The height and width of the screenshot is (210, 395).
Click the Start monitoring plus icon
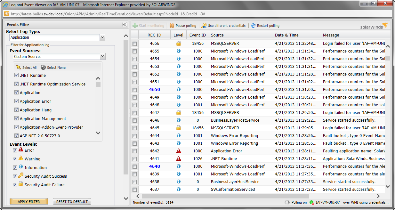pyautogui.click(x=135, y=26)
